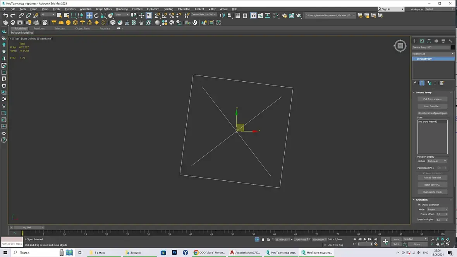Click the object color swatch beside name
The width and height of the screenshot is (457, 257).
coord(453,47)
